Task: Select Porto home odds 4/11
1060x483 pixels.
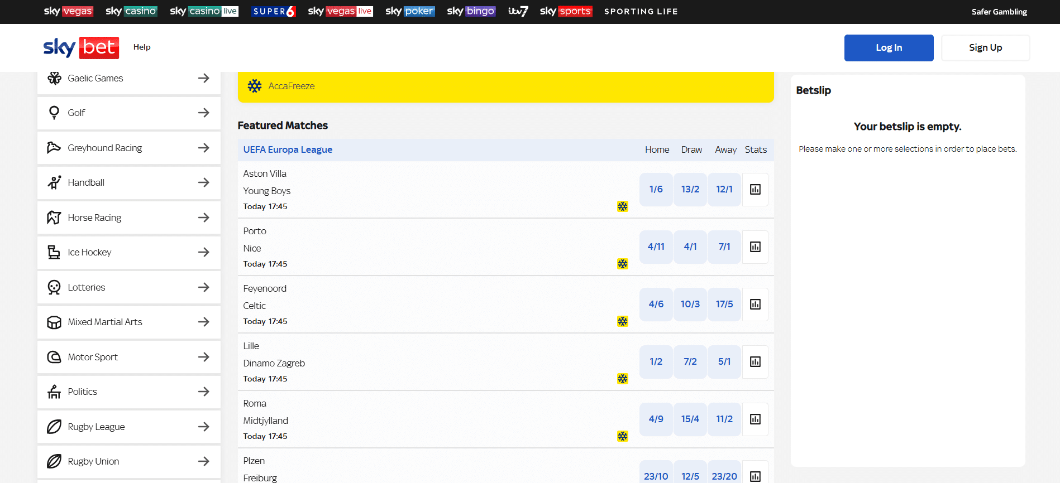Action: (x=656, y=247)
